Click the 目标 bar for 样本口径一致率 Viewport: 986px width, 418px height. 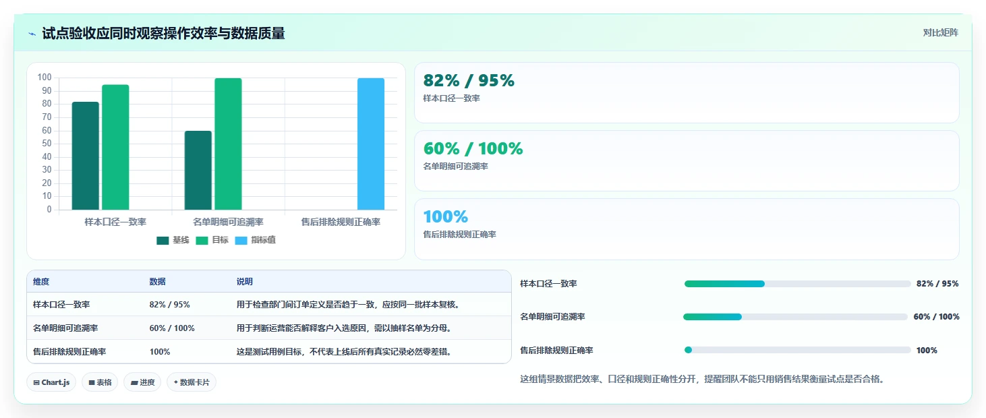coord(115,147)
